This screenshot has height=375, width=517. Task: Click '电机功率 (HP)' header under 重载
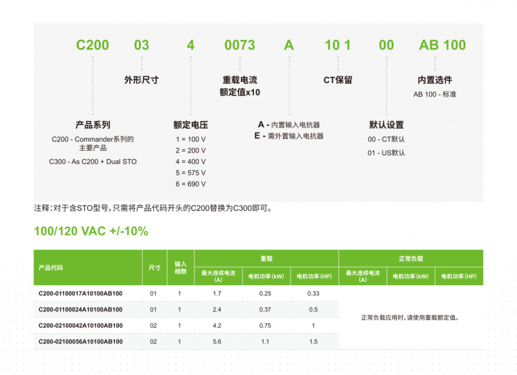[314, 276]
